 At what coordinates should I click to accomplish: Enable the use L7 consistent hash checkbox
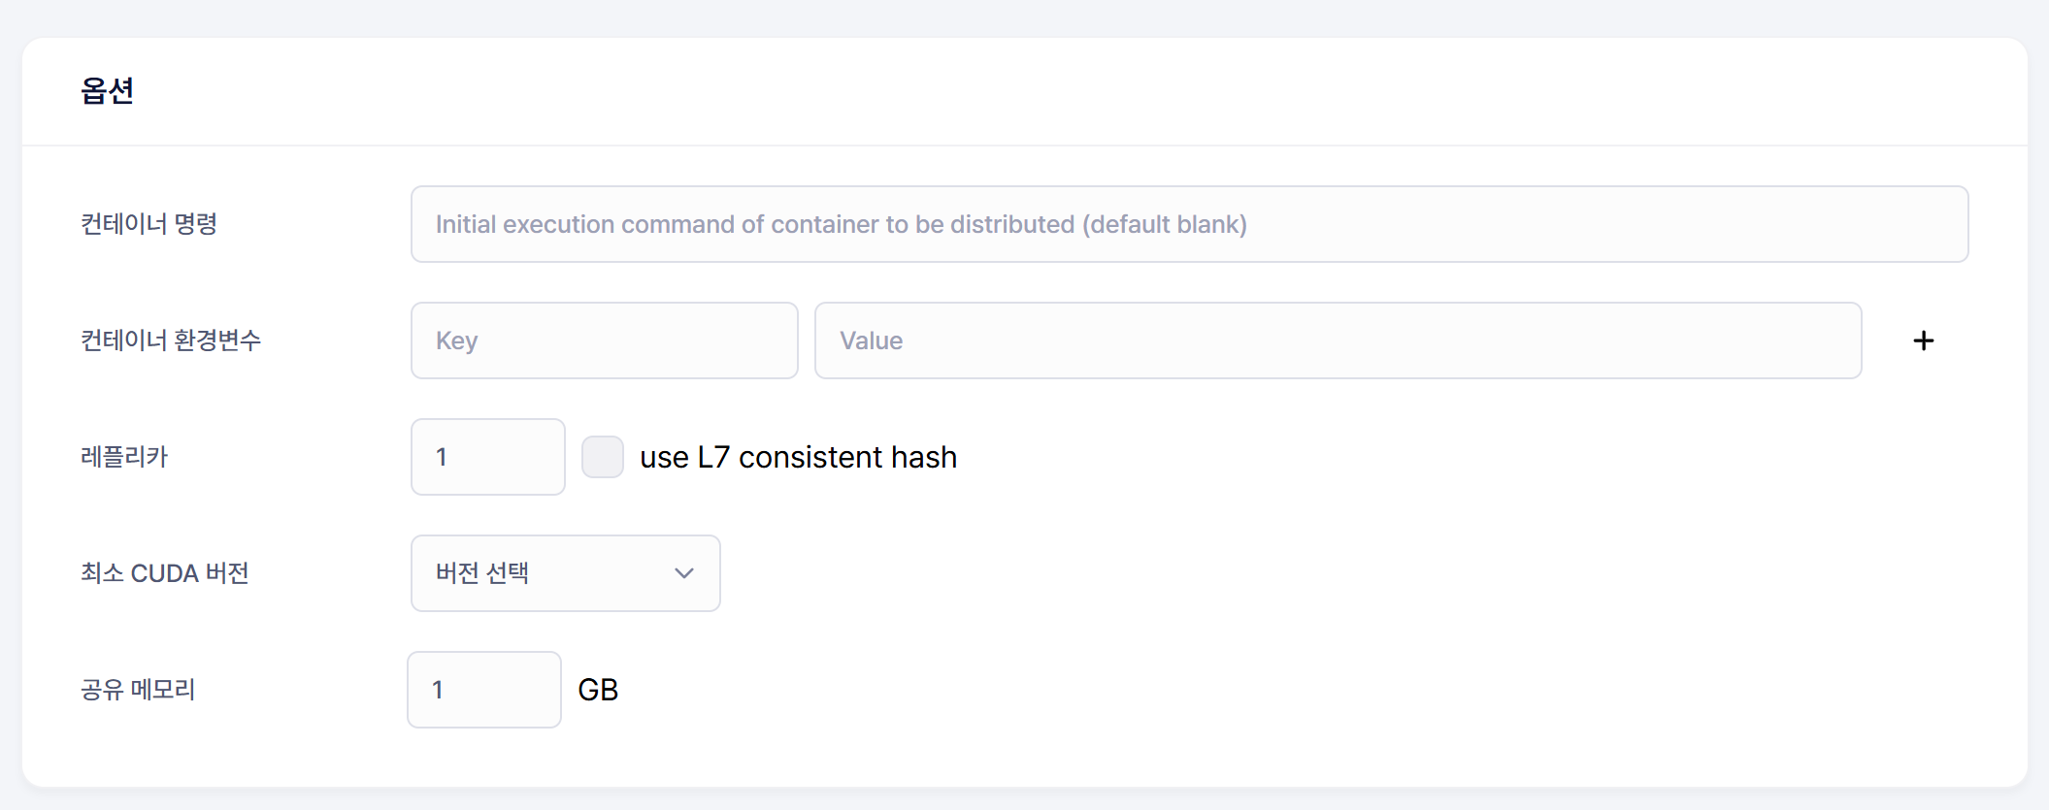[603, 457]
